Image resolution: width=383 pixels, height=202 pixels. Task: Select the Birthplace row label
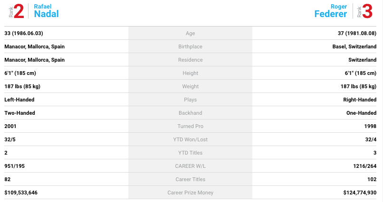(190, 46)
